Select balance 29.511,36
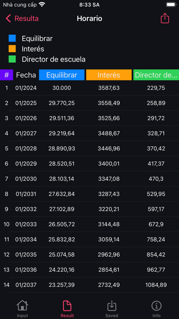The height and width of the screenshot is (319, 179). [x=62, y=118]
